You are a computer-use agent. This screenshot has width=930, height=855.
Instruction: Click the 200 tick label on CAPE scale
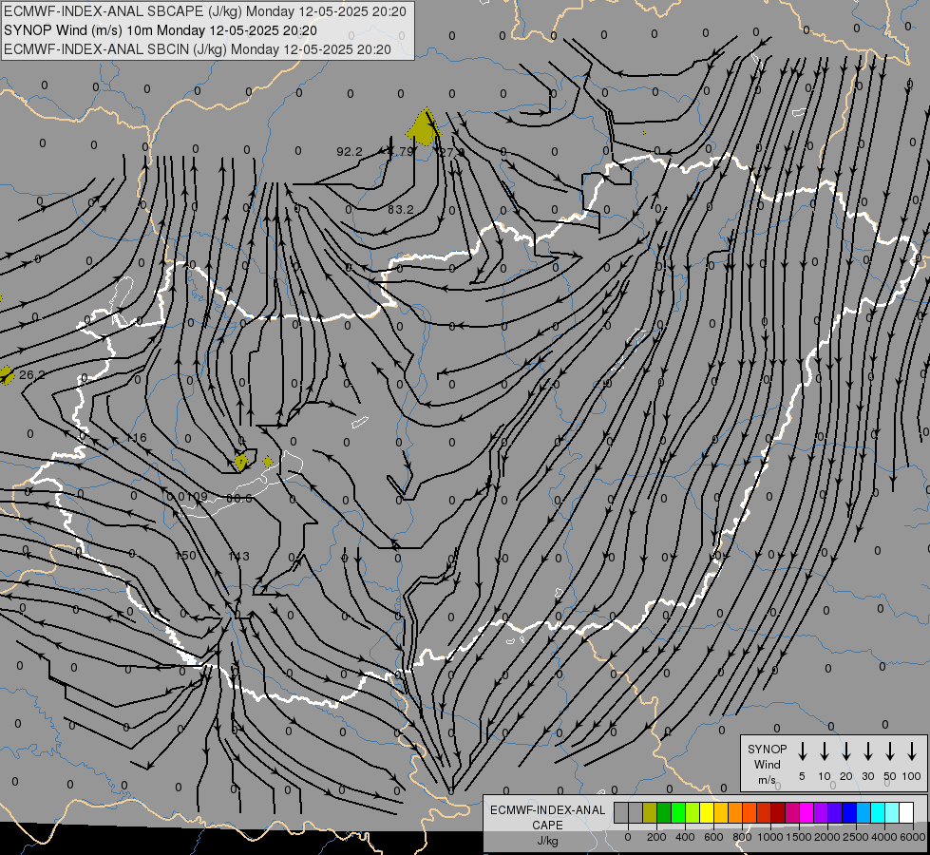point(656,837)
